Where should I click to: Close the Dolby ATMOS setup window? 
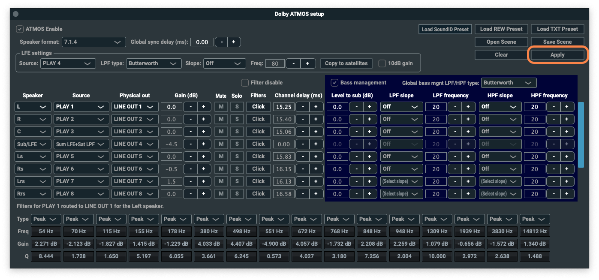pyautogui.click(x=15, y=14)
